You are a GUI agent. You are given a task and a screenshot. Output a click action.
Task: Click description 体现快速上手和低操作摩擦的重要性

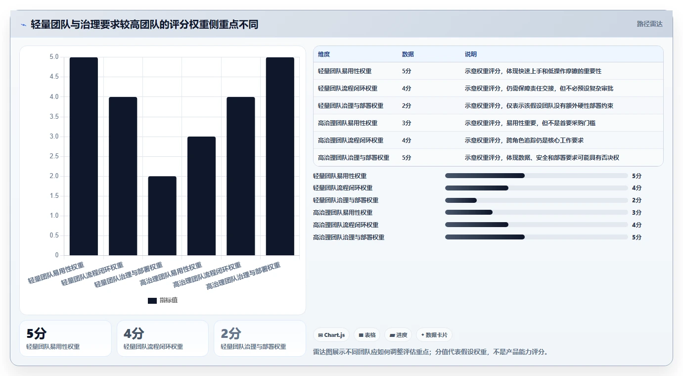tap(553, 71)
